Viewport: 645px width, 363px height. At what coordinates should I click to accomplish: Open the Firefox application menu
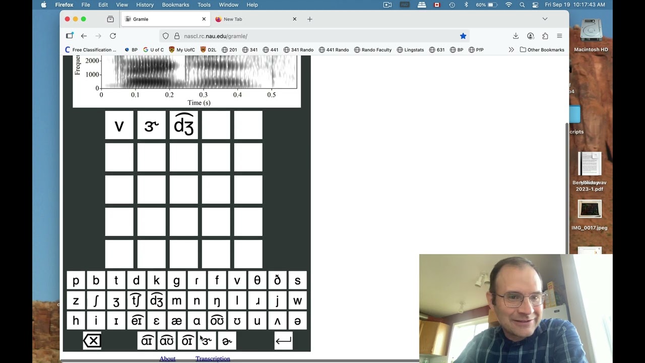click(x=559, y=36)
